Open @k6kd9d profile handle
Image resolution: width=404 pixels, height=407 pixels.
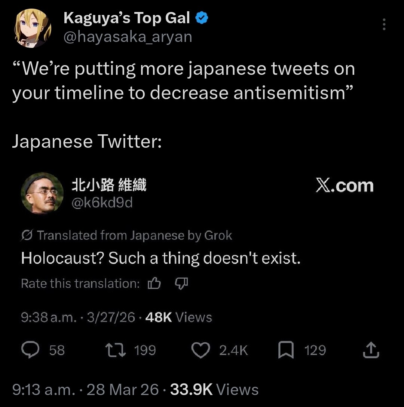[x=102, y=203]
